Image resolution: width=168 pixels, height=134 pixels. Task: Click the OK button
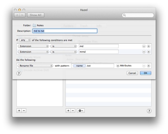click(x=146, y=73)
